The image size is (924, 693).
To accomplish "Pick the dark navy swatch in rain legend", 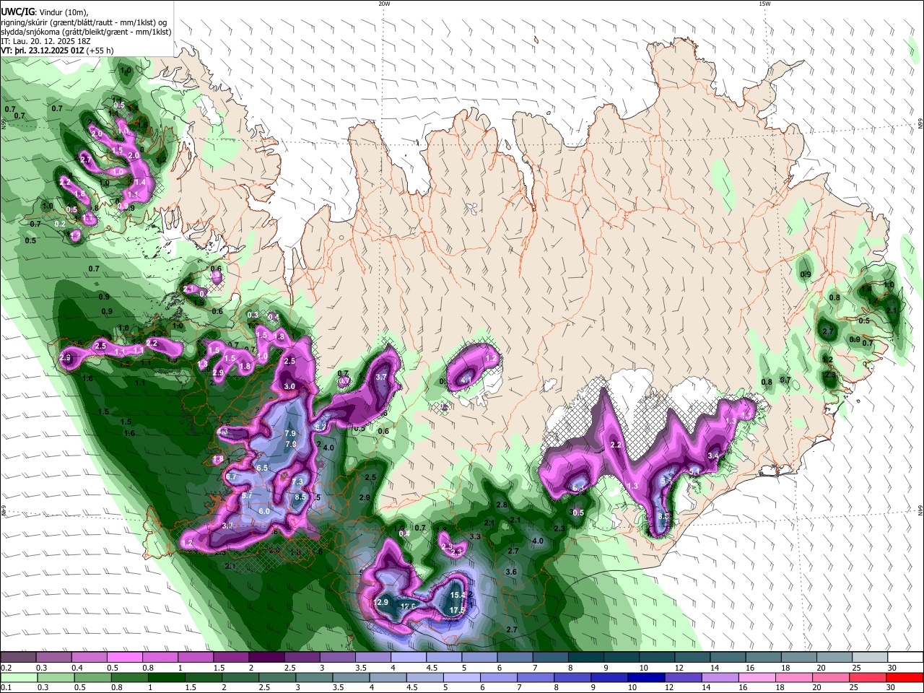I will (x=645, y=677).
